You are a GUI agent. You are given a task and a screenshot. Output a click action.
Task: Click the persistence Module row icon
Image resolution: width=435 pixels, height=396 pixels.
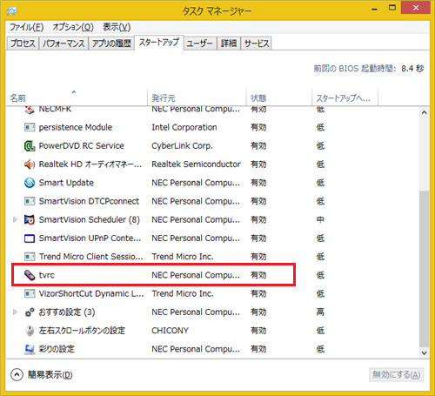(30, 127)
